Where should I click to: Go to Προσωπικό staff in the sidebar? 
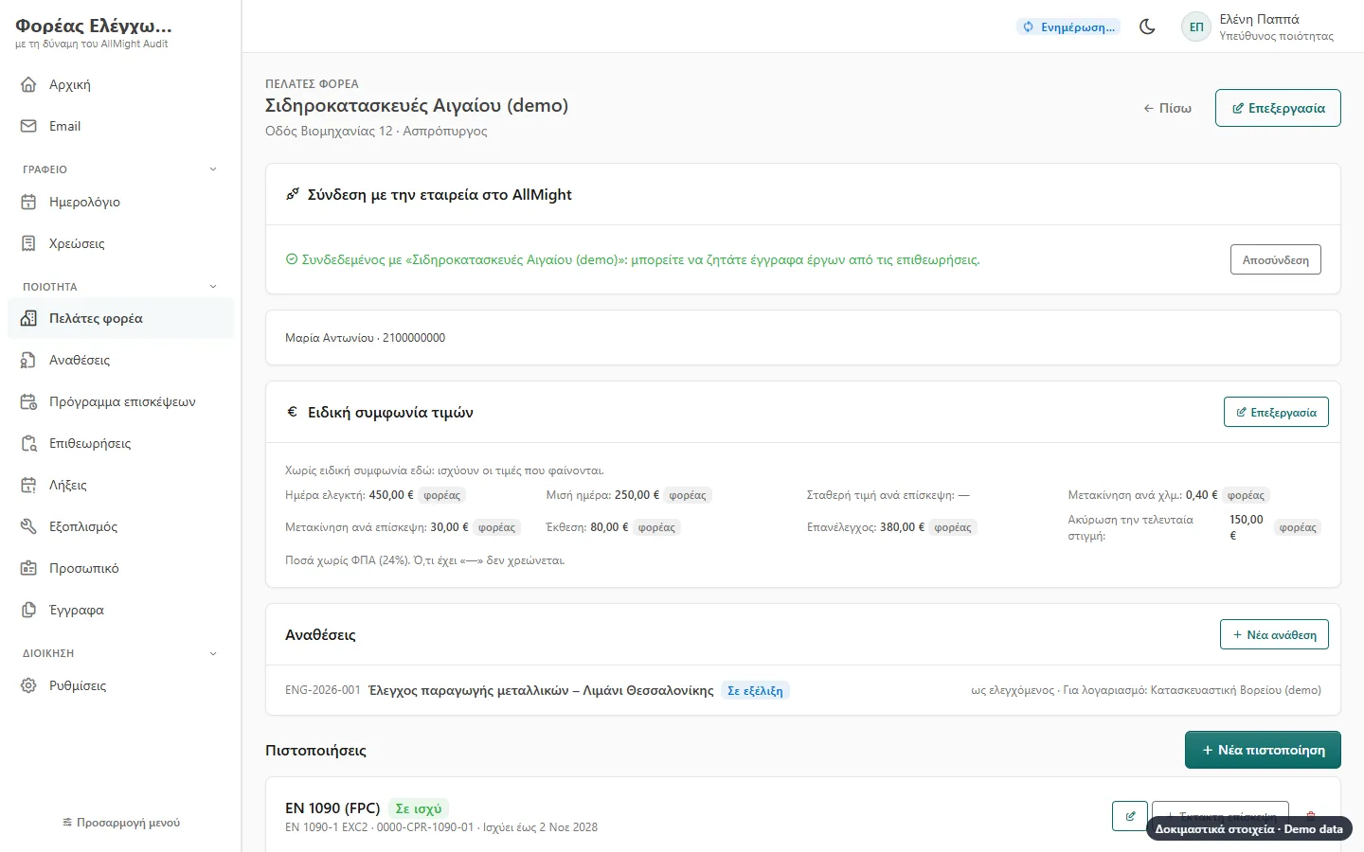coord(120,568)
